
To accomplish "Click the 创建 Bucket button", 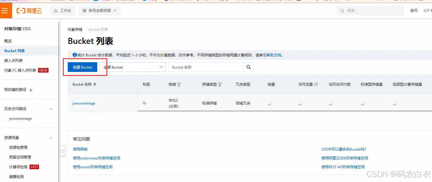I will click(x=82, y=67).
